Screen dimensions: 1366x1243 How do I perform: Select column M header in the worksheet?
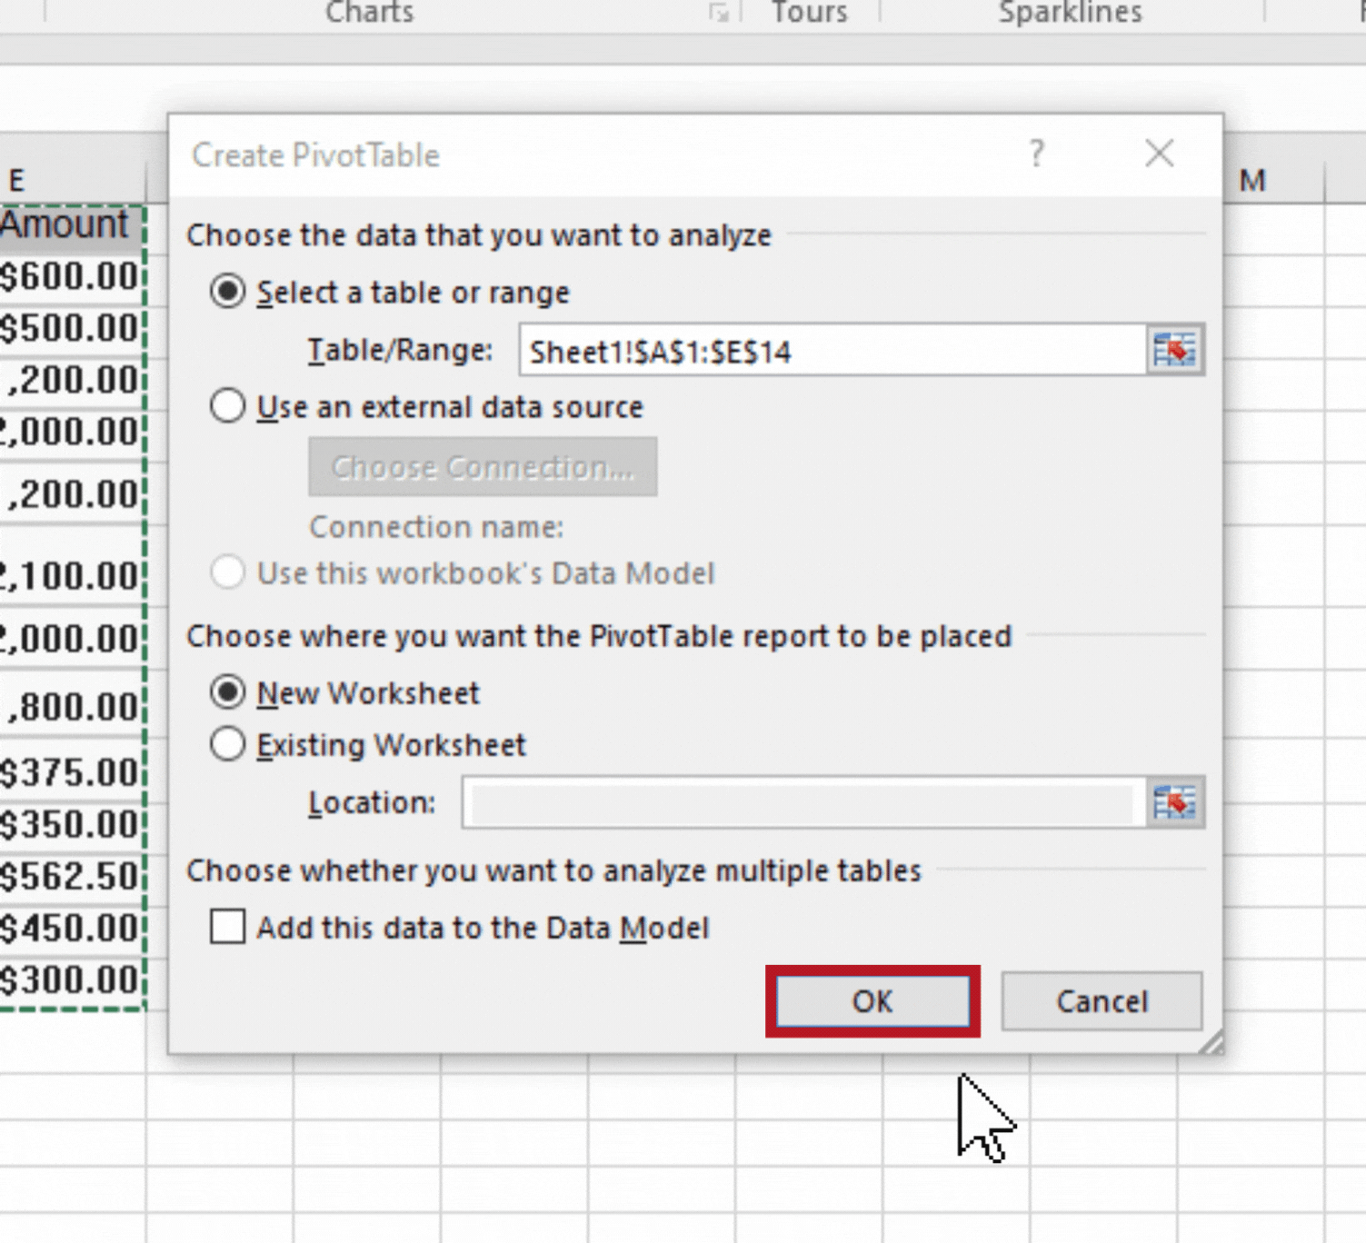coord(1252,180)
